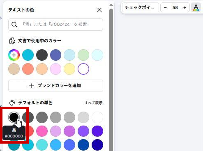Select the lightest gray default swatch
This screenshot has height=151, width=203.
(x=83, y=117)
